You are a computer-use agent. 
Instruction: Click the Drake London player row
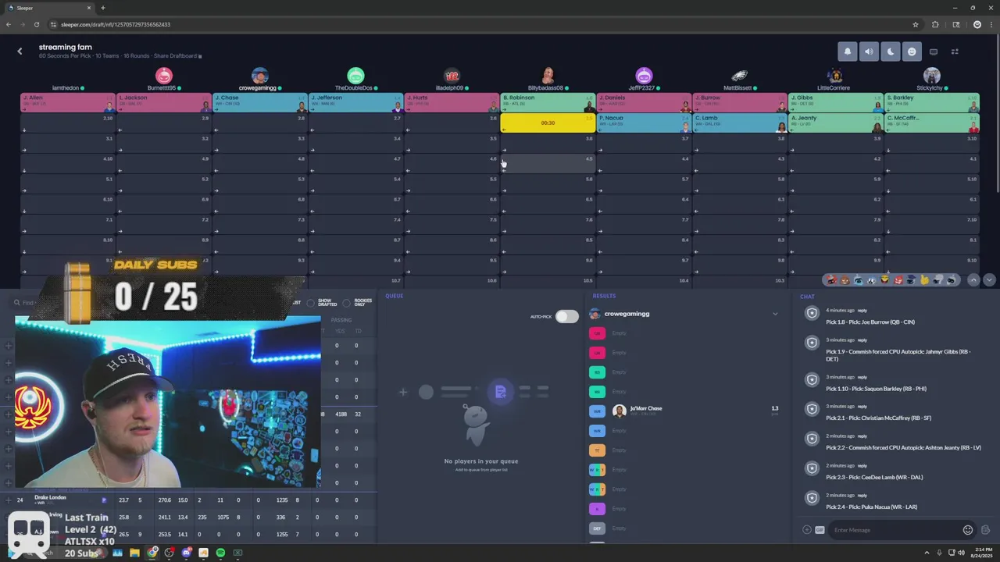pyautogui.click(x=187, y=500)
